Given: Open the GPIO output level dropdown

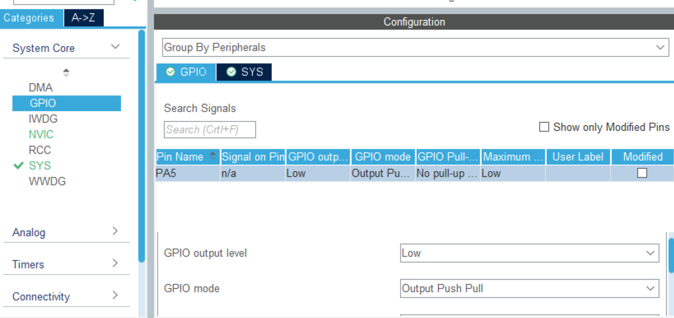Looking at the screenshot, I should (x=650, y=253).
